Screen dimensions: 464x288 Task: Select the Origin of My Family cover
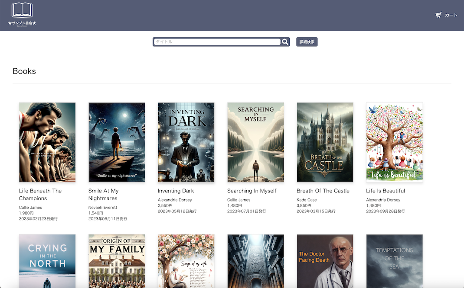pos(117,261)
